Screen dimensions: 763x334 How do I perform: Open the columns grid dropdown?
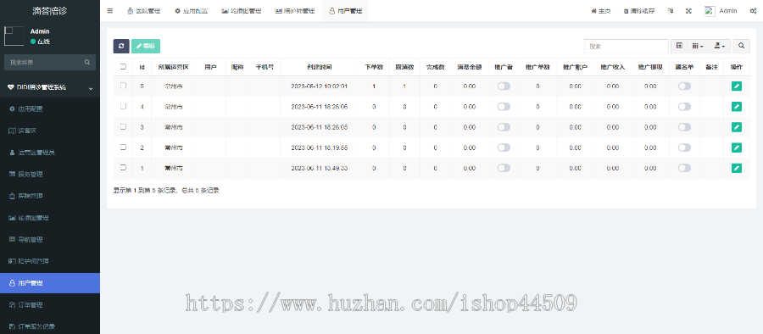coord(698,46)
